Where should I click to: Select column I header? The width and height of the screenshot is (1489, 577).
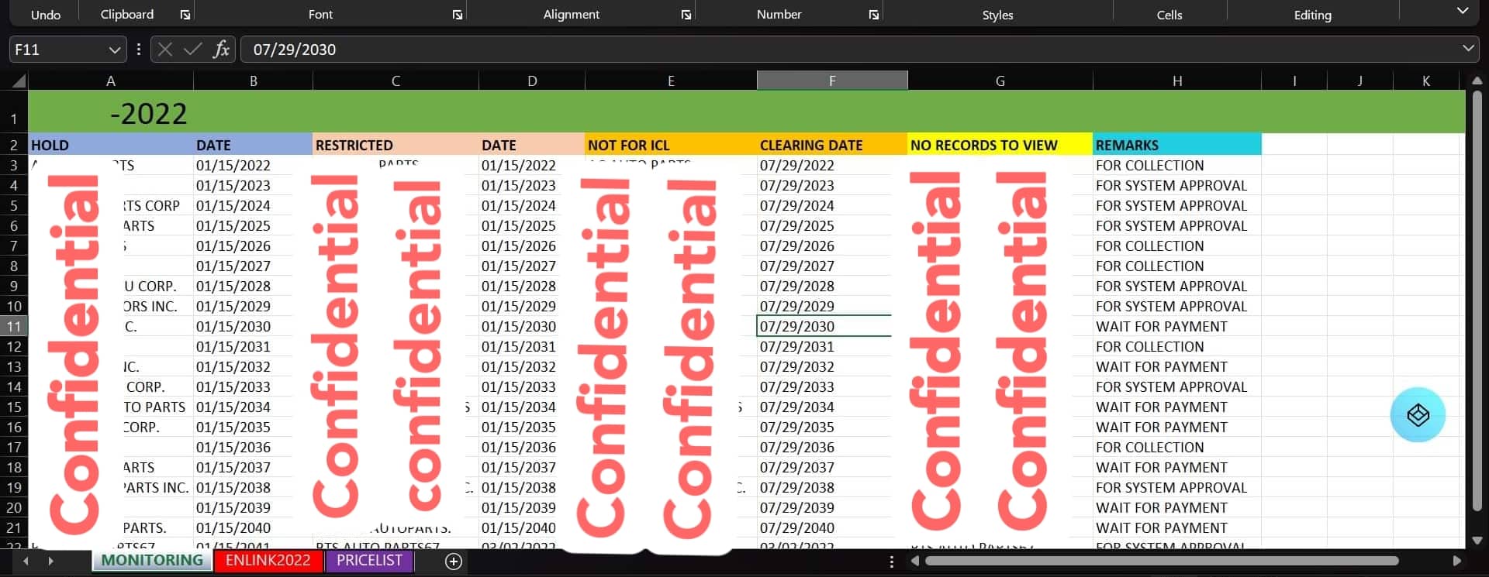click(x=1294, y=81)
